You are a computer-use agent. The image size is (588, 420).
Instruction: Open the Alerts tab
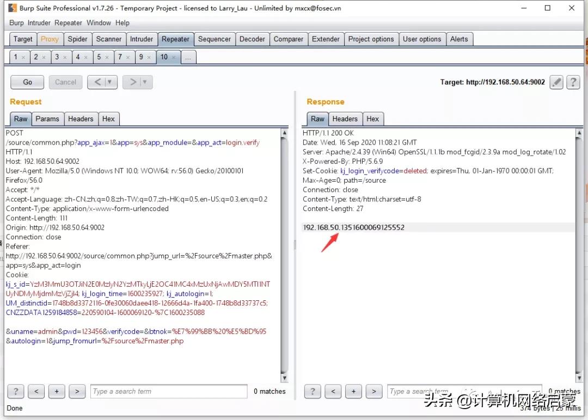coord(459,39)
